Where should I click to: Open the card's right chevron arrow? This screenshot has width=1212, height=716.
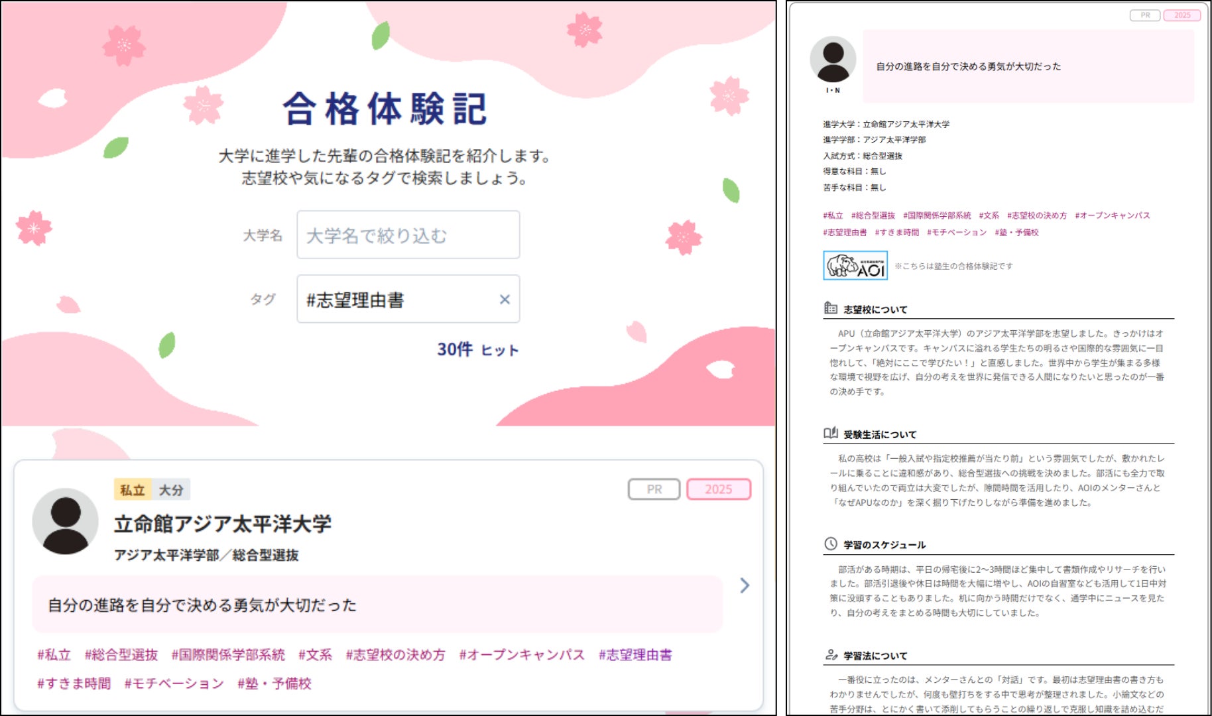(745, 585)
